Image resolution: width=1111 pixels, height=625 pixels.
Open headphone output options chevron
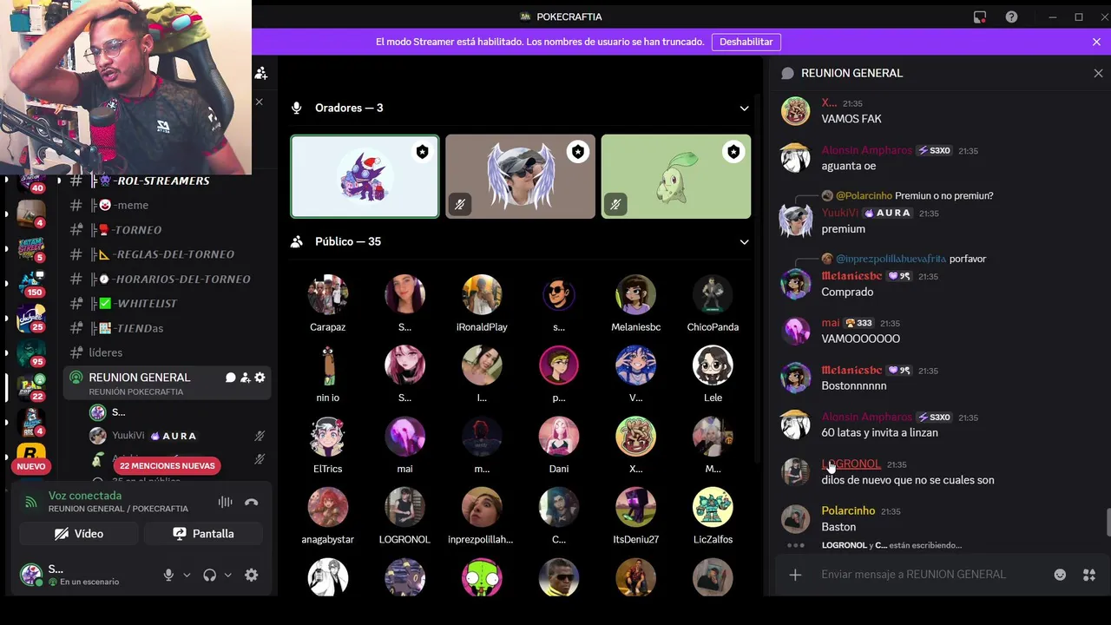coord(227,575)
